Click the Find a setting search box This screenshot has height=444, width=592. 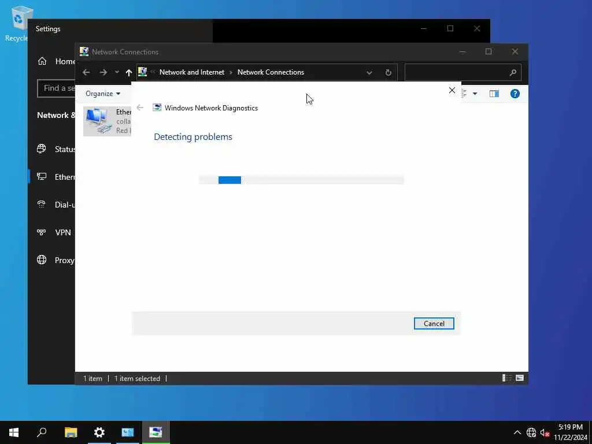(56, 88)
